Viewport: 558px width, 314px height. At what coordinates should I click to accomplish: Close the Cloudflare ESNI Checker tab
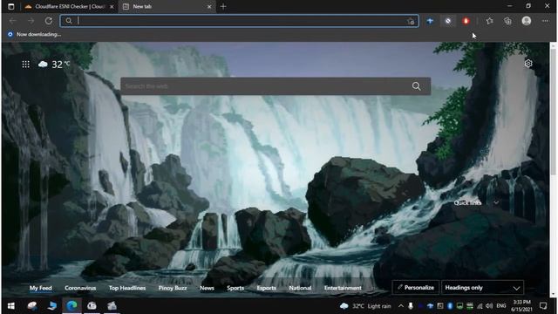(112, 6)
